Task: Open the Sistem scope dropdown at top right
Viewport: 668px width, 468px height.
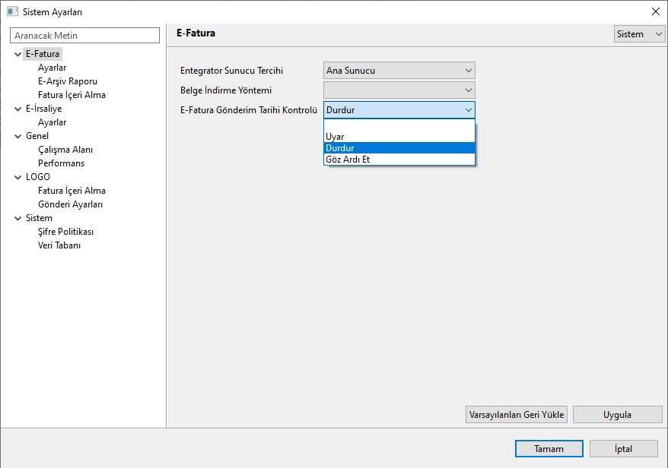Action: [x=639, y=34]
